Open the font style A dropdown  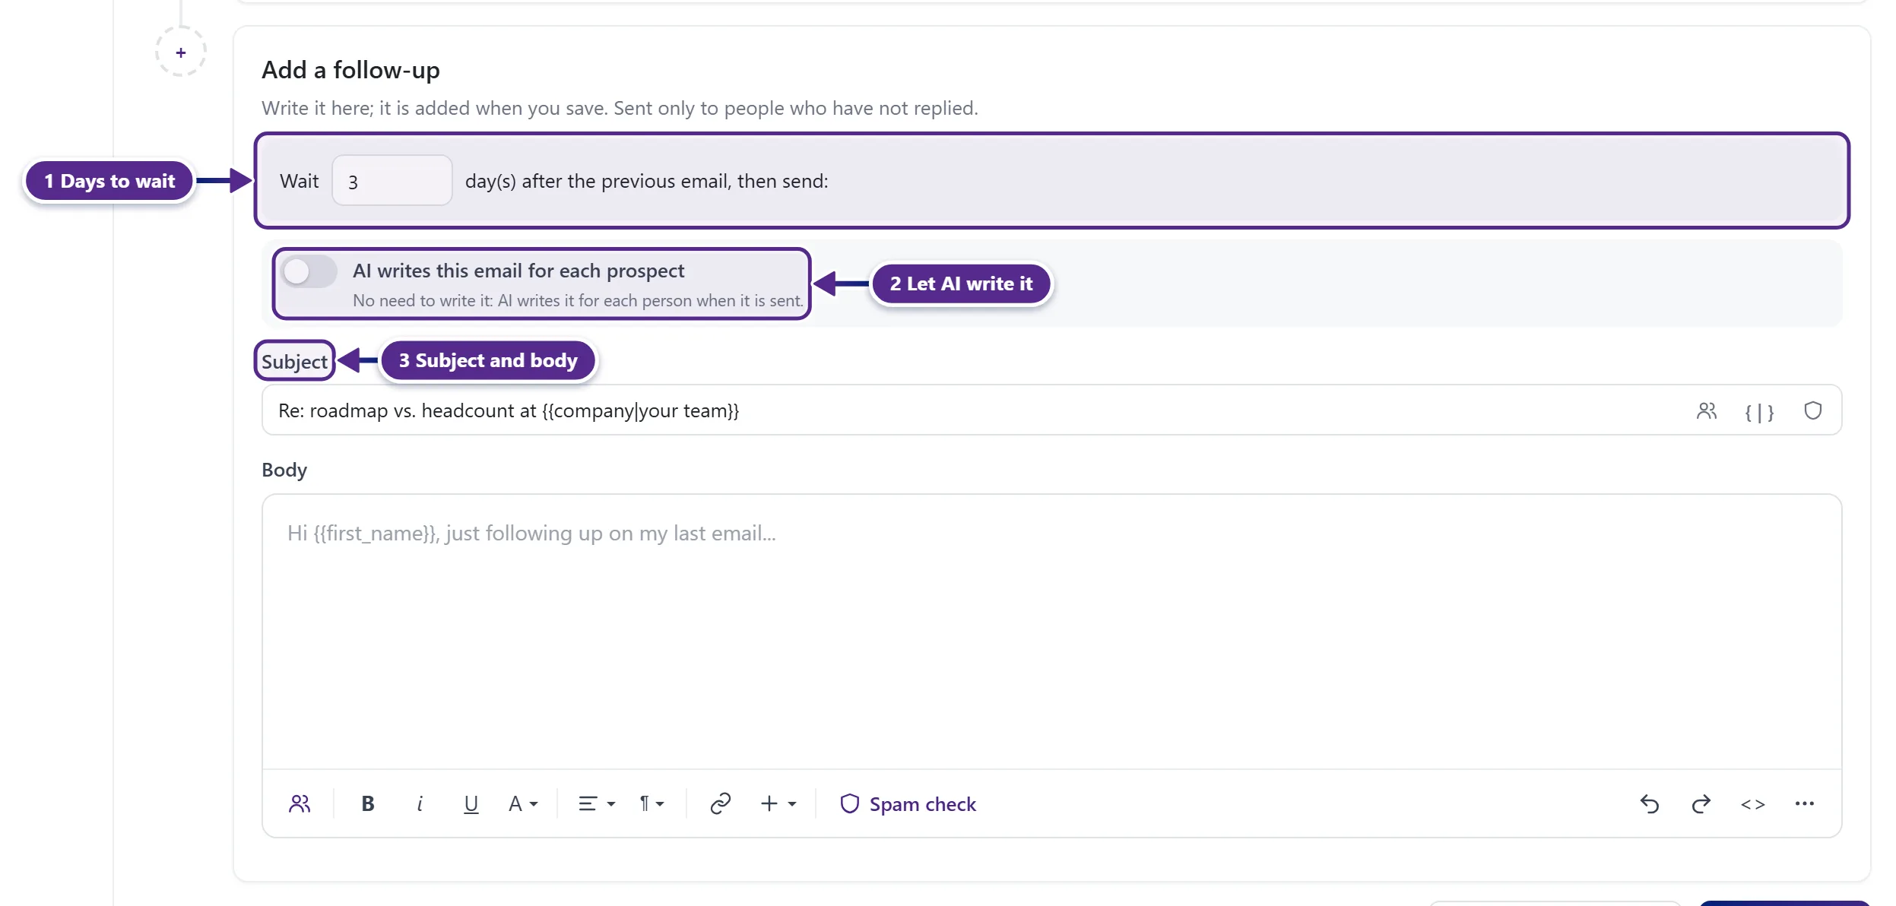pyautogui.click(x=523, y=804)
